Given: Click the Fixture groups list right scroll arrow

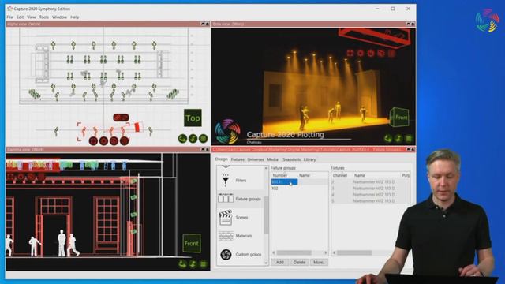Looking at the screenshot, I should click(326, 252).
